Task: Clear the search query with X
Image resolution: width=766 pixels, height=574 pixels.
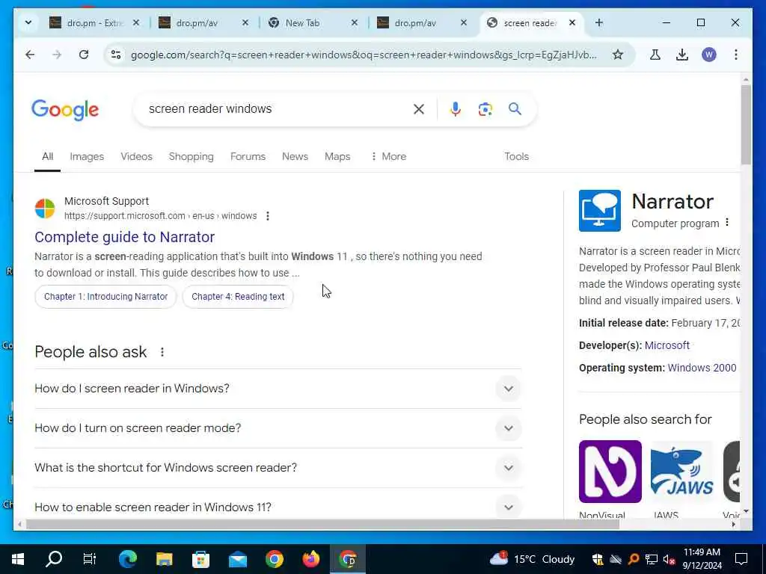Action: point(419,109)
